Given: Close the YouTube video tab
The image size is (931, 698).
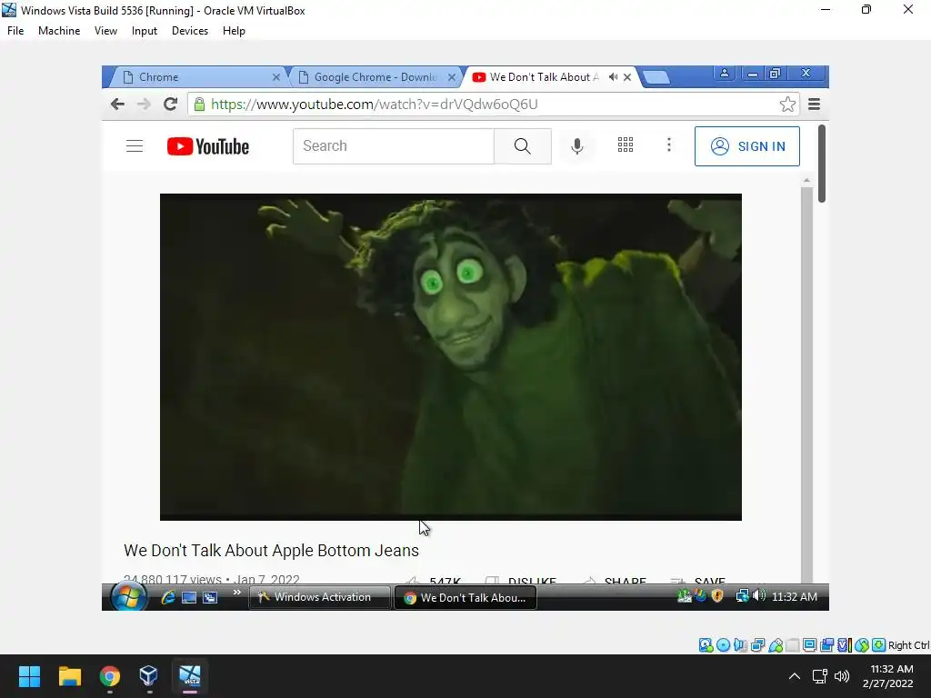Looking at the screenshot, I should coord(627,77).
